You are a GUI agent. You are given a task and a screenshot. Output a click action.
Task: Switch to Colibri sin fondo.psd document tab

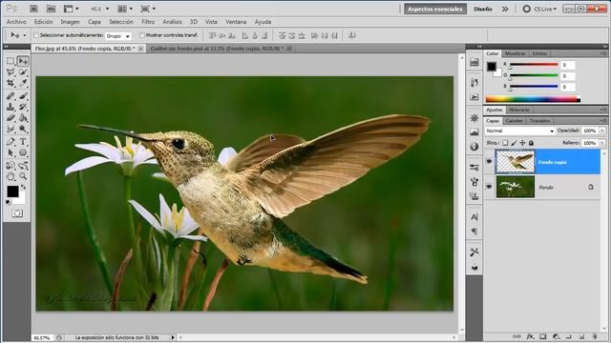point(217,49)
